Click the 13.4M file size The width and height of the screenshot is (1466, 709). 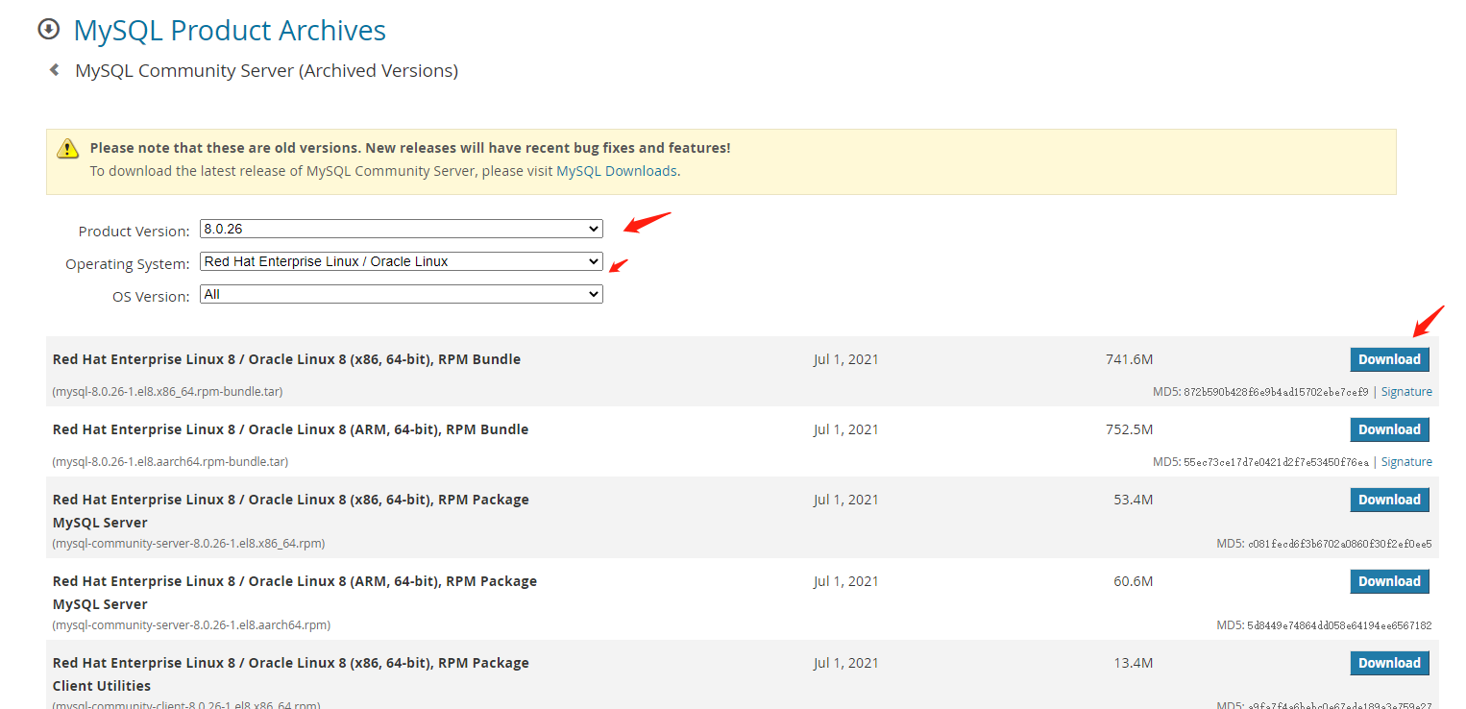point(1133,663)
